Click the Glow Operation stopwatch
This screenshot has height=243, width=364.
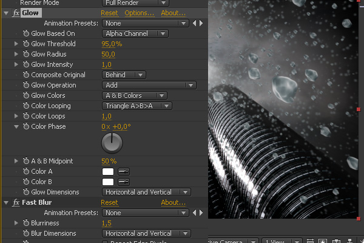pos(26,85)
